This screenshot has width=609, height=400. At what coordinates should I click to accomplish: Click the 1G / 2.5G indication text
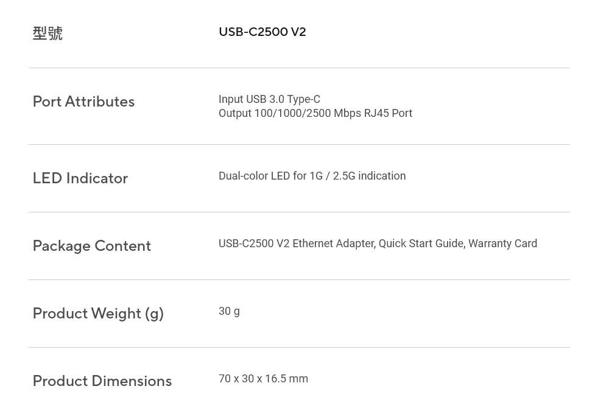pyautogui.click(x=357, y=176)
